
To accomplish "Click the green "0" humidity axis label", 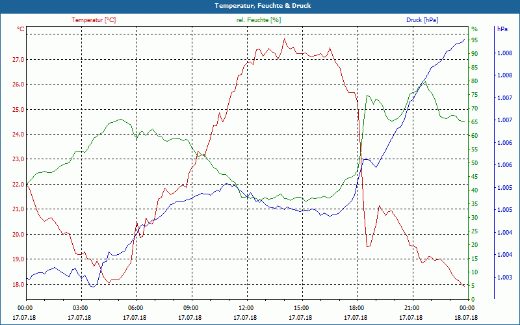I will click(x=473, y=300).
